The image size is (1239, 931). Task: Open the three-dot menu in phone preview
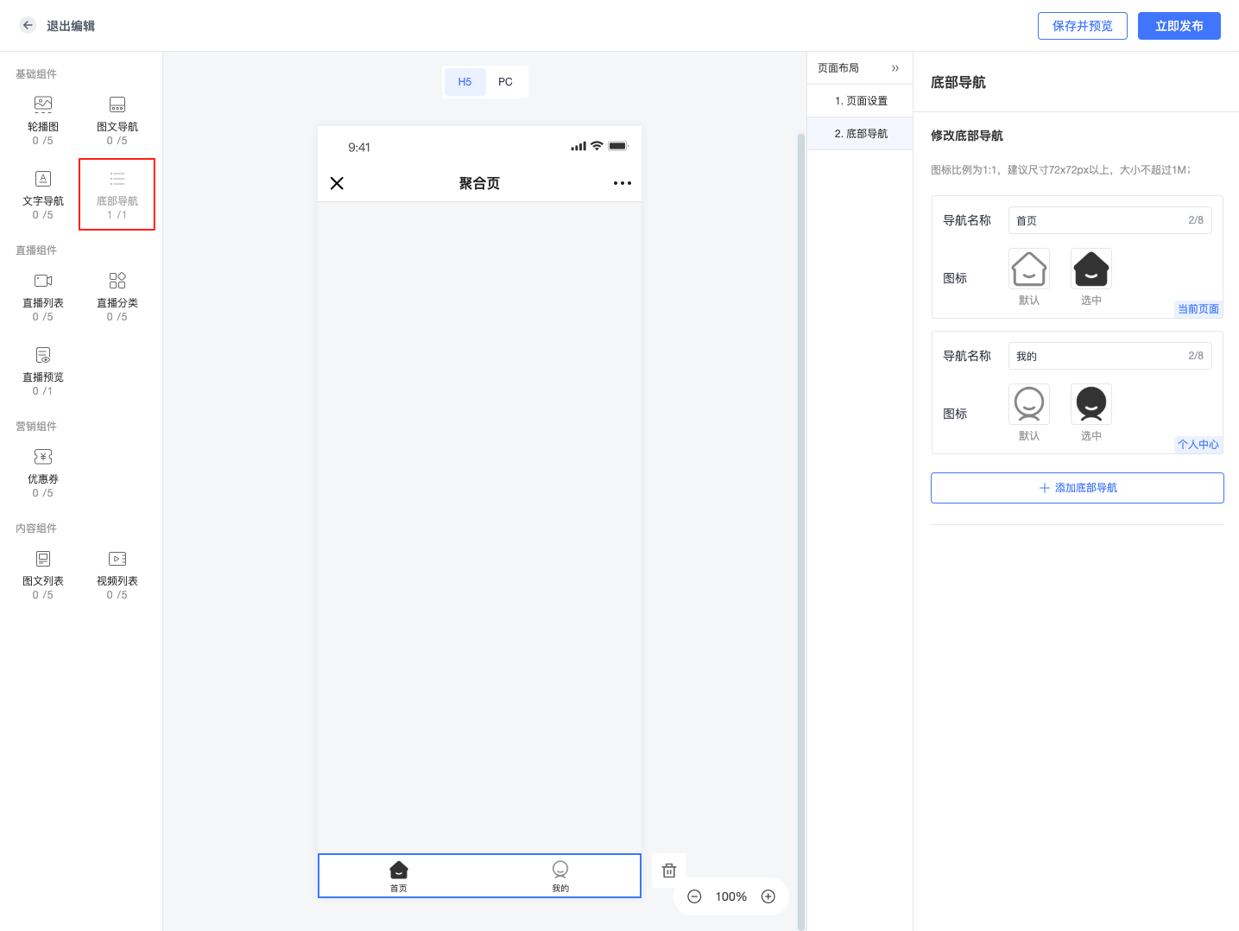pyautogui.click(x=623, y=183)
